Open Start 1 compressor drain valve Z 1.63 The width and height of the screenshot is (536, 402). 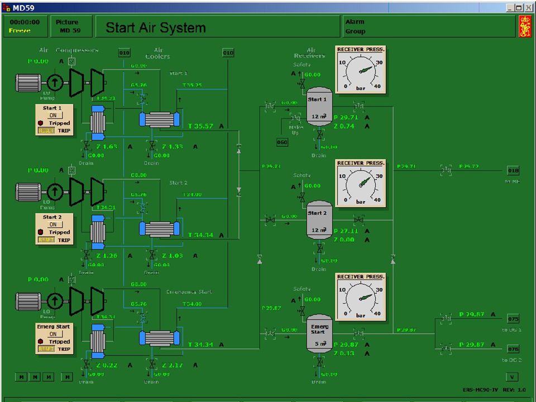pos(87,146)
